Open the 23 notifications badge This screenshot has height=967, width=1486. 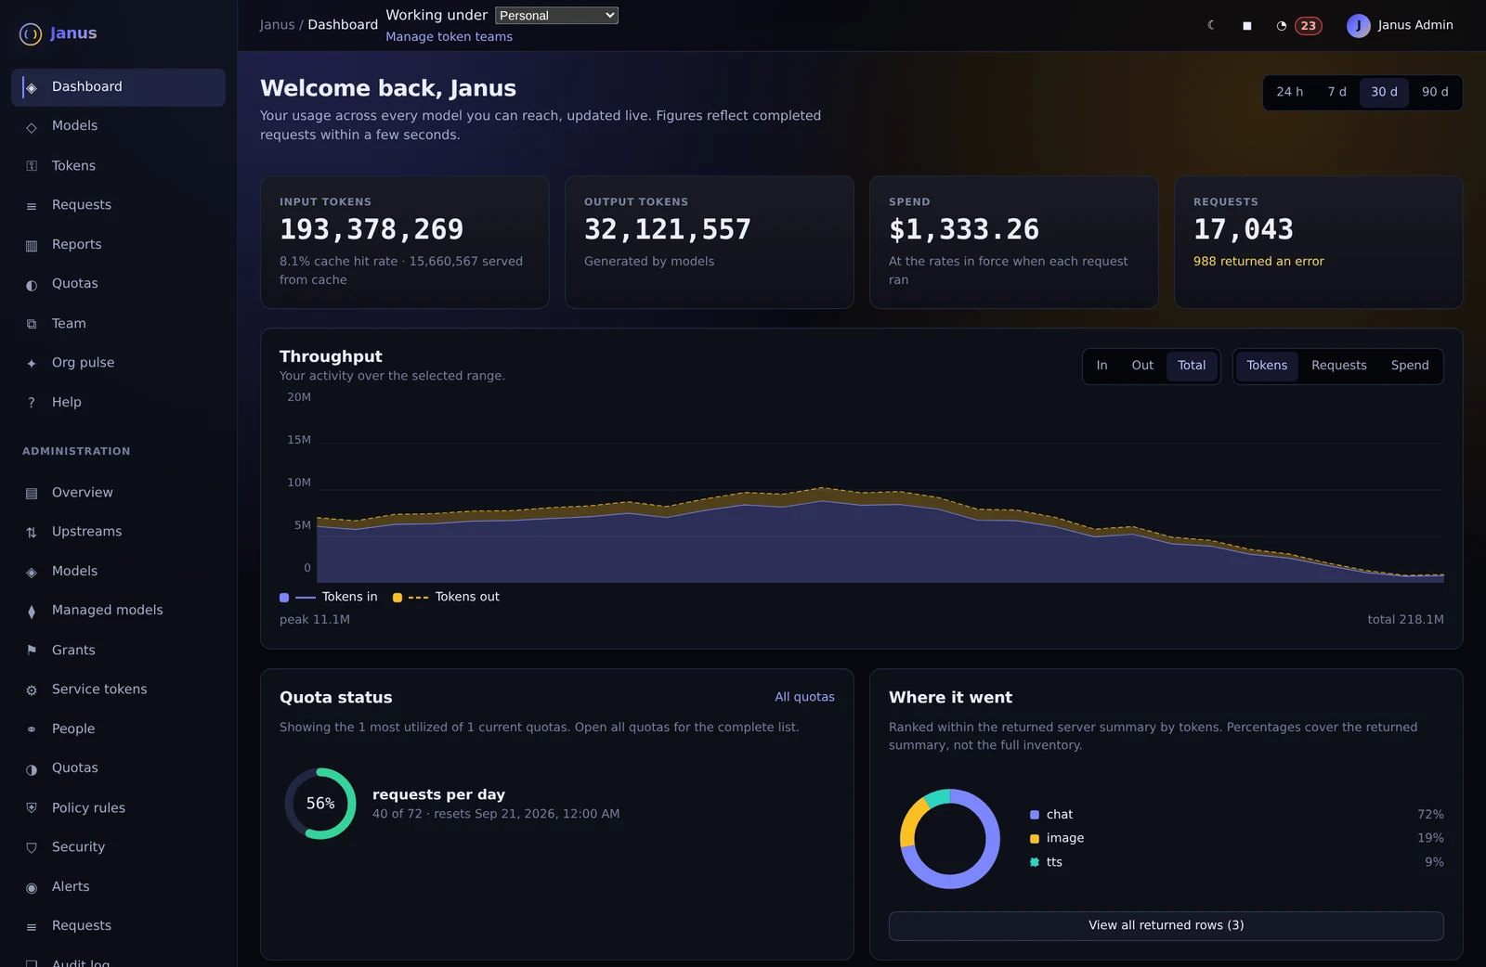(x=1309, y=26)
